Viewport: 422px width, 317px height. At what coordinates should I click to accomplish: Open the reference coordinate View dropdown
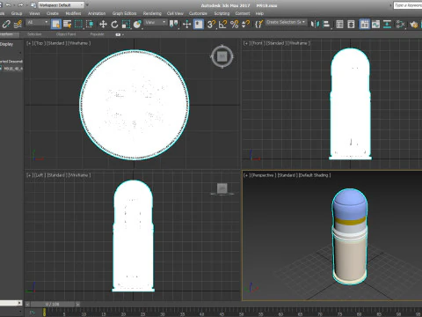[156, 22]
